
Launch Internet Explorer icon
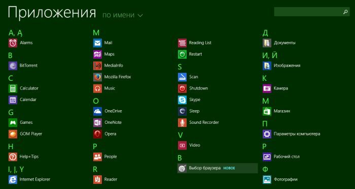coord(13,179)
